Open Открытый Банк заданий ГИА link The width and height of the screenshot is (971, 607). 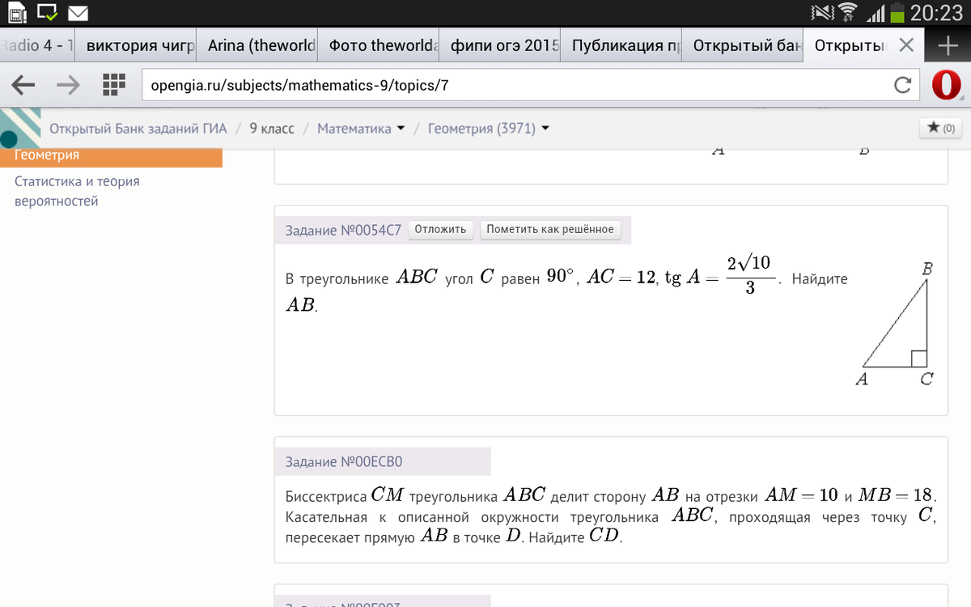point(138,129)
